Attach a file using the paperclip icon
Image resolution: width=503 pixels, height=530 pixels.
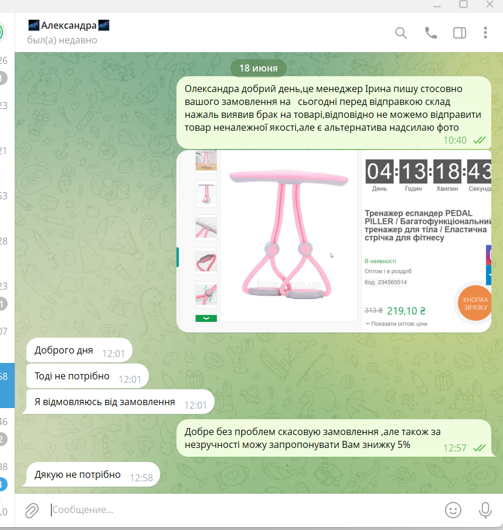pos(32,511)
